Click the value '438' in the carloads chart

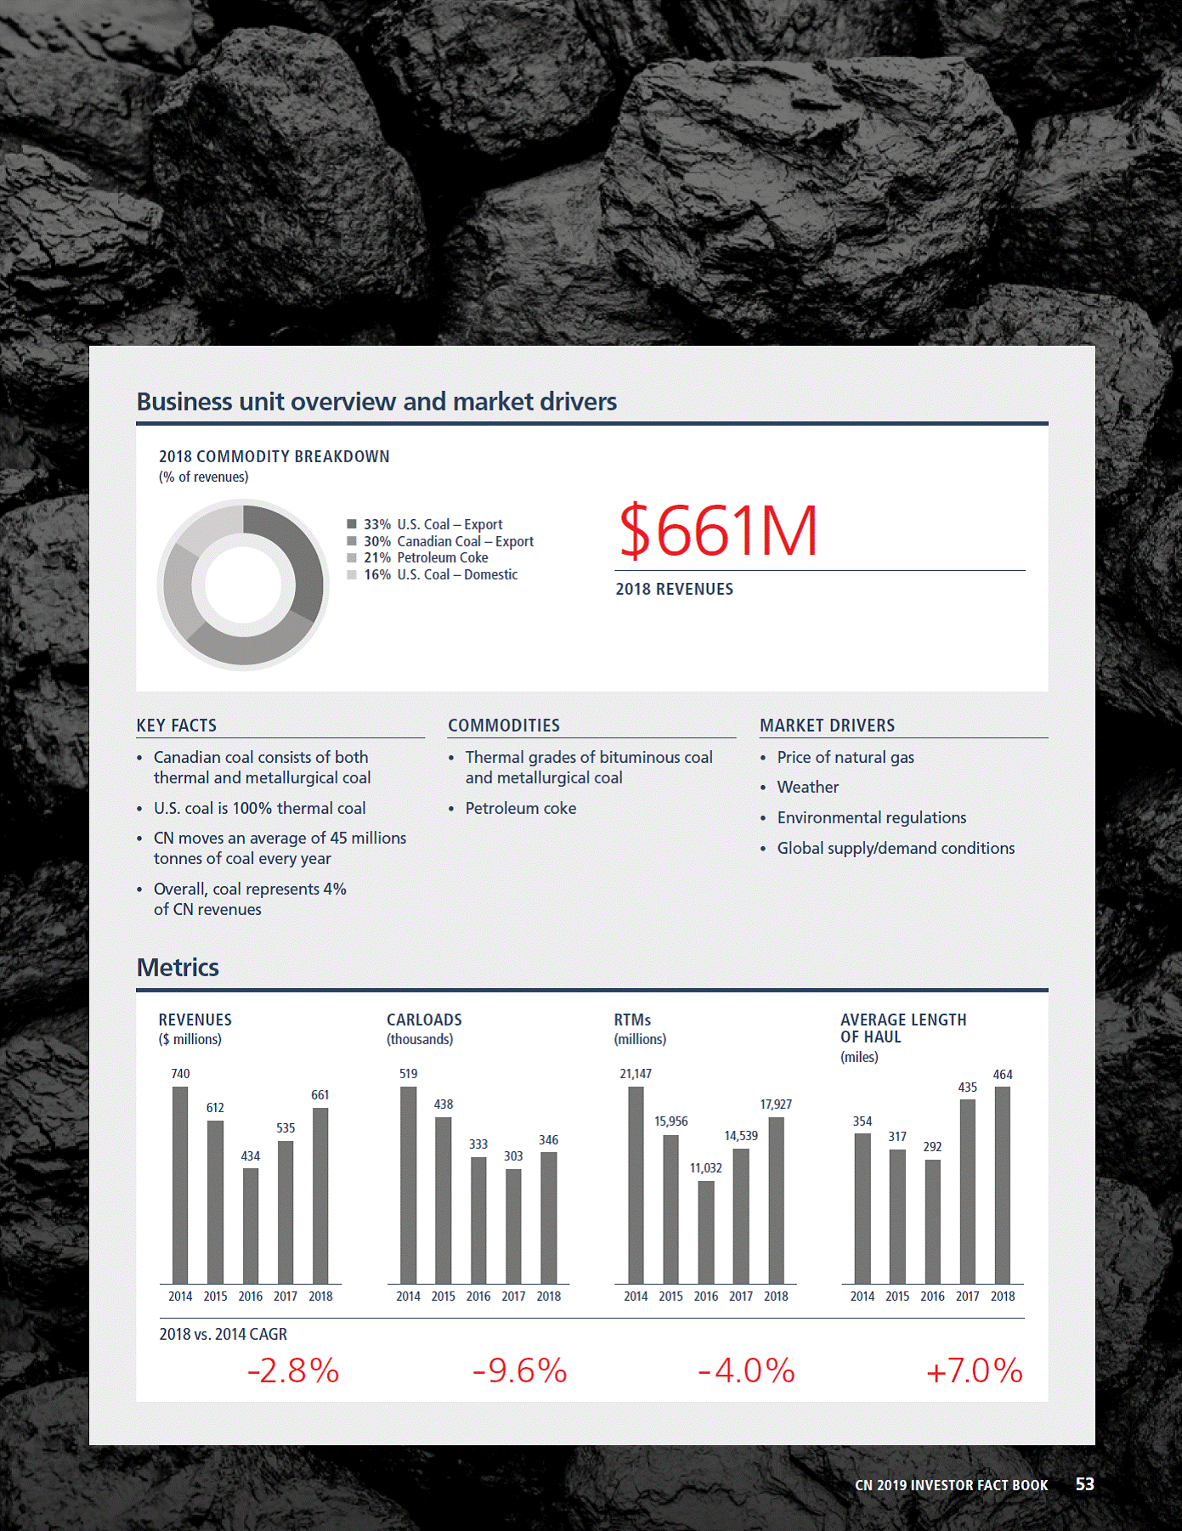pos(444,1104)
